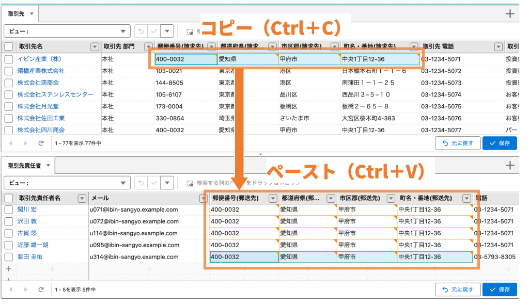Click 元に戻す in the 取引先責任者 panel
Viewport: 529px width, 306px height.
(458, 289)
